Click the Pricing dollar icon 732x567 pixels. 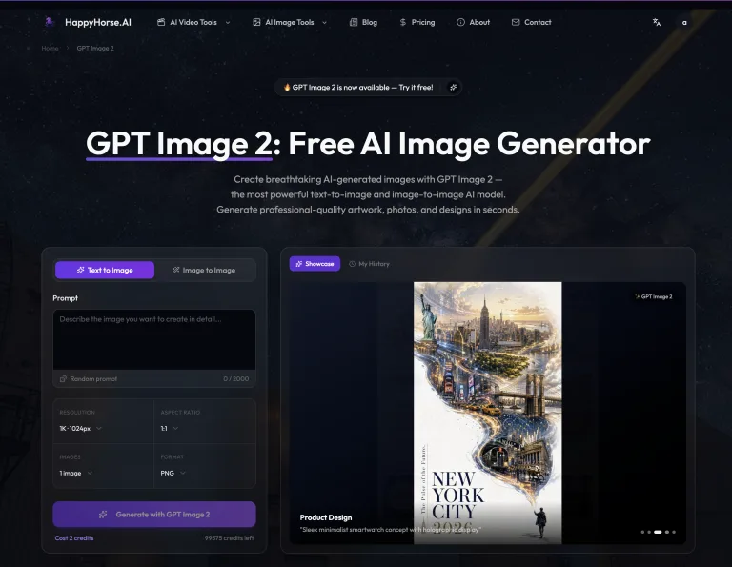pos(403,22)
